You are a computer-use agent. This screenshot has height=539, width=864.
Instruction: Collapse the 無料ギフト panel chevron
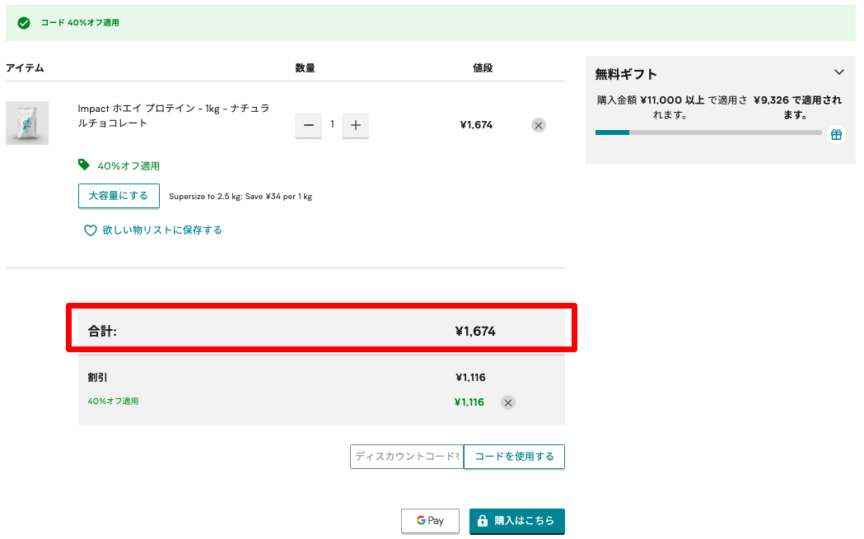click(x=838, y=72)
